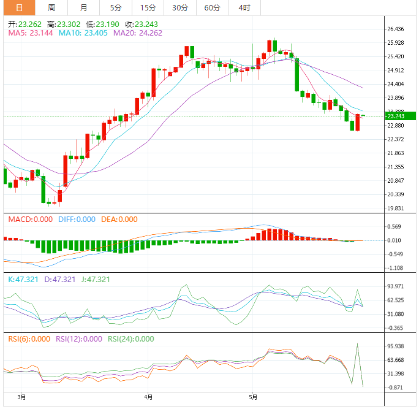Switch to the 日 daily chart tab
The image size is (419, 409).
click(x=19, y=8)
